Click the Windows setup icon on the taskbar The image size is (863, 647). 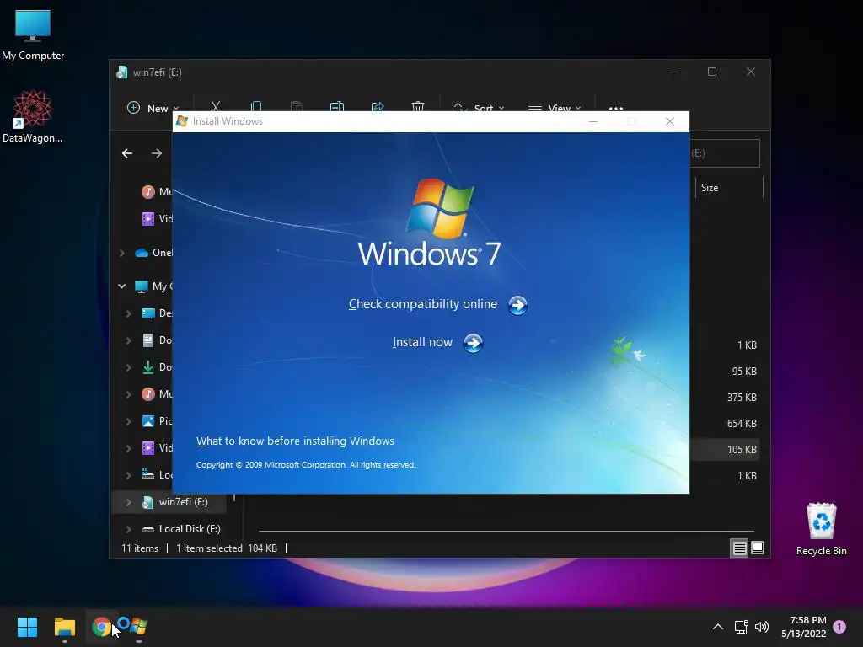(139, 627)
